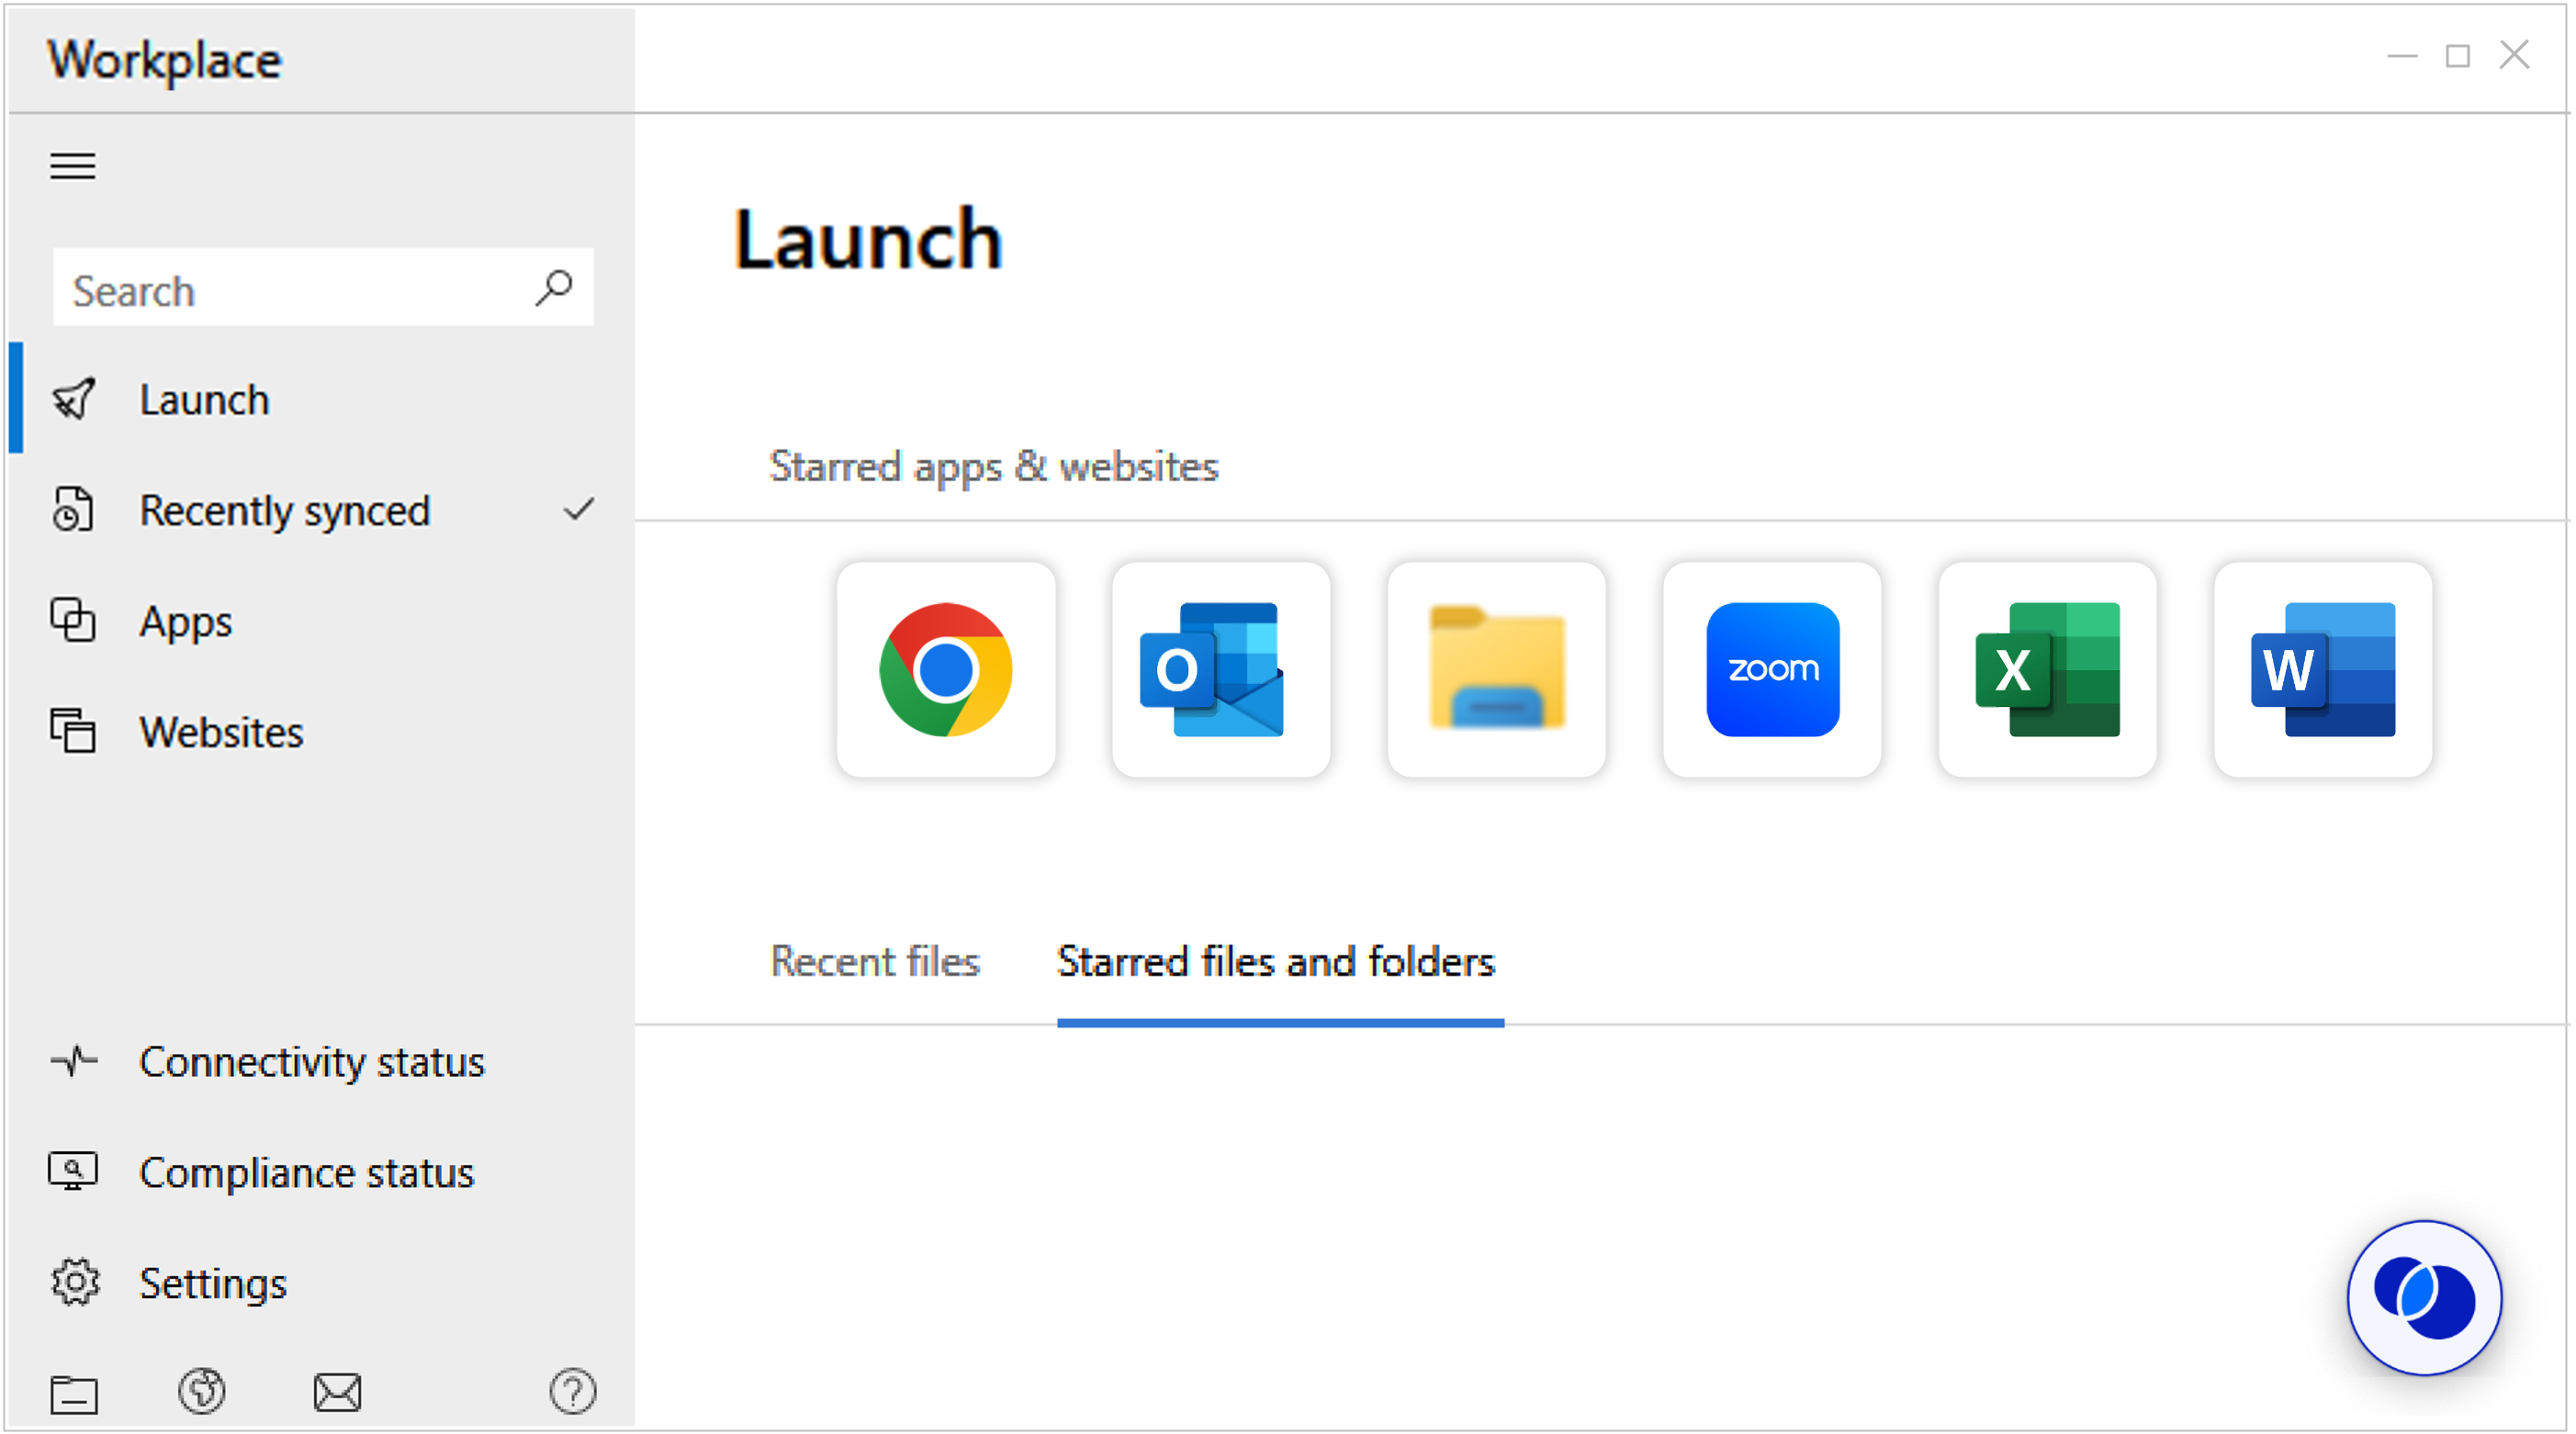
Task: Open Connectivity status from the sidebar
Action: coord(312,1062)
